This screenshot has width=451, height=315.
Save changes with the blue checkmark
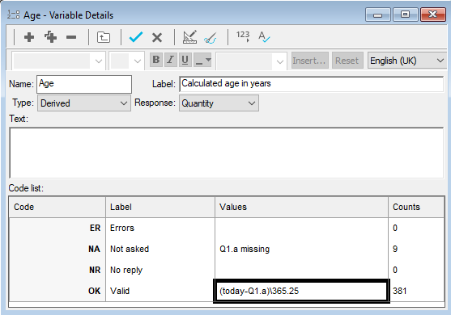click(136, 37)
